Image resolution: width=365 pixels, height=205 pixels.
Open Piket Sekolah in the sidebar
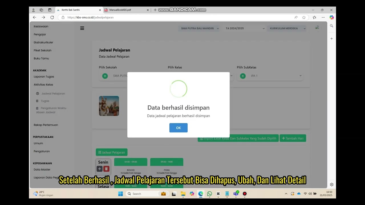42,50
